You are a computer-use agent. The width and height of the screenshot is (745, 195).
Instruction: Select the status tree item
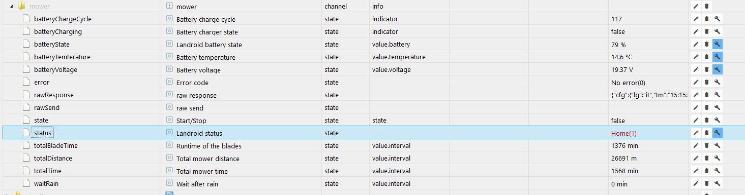point(43,133)
